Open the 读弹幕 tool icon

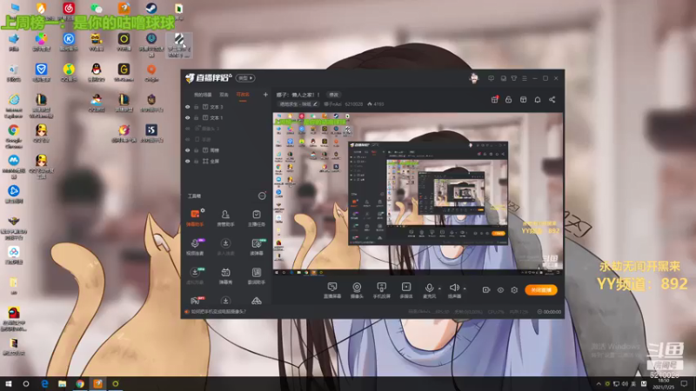pos(256,247)
